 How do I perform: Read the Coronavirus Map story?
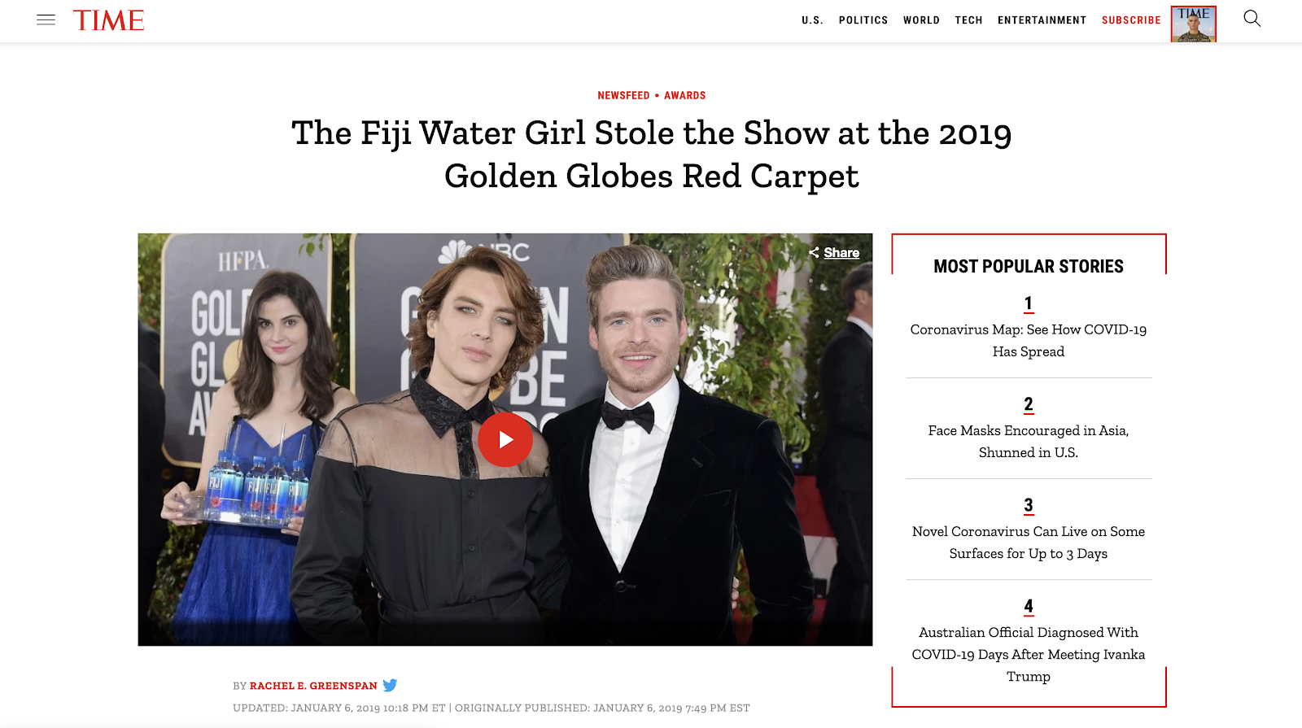(x=1029, y=340)
